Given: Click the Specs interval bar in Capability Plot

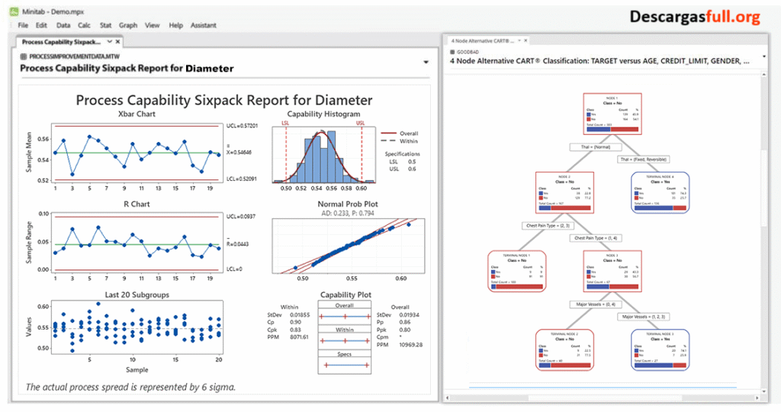Looking at the screenshot, I should (x=346, y=365).
